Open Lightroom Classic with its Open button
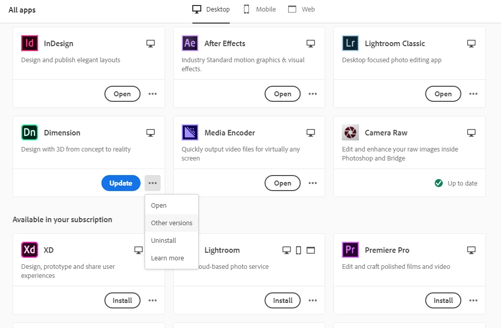 [x=443, y=94]
